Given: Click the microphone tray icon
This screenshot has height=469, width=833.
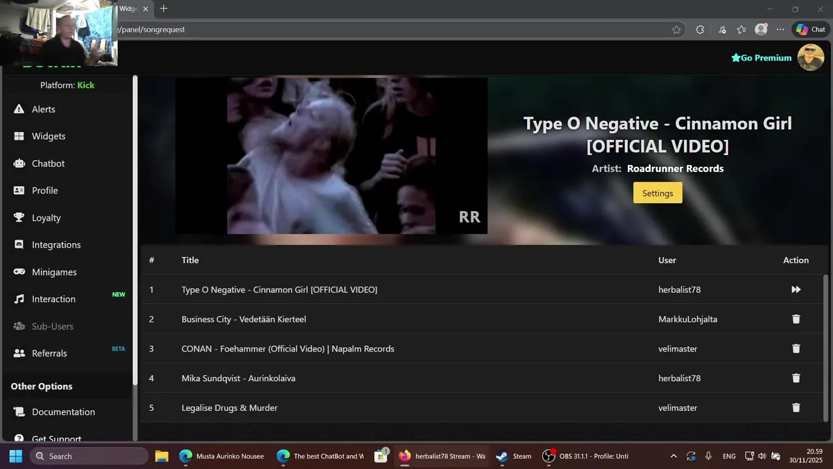Looking at the screenshot, I should click(x=709, y=456).
